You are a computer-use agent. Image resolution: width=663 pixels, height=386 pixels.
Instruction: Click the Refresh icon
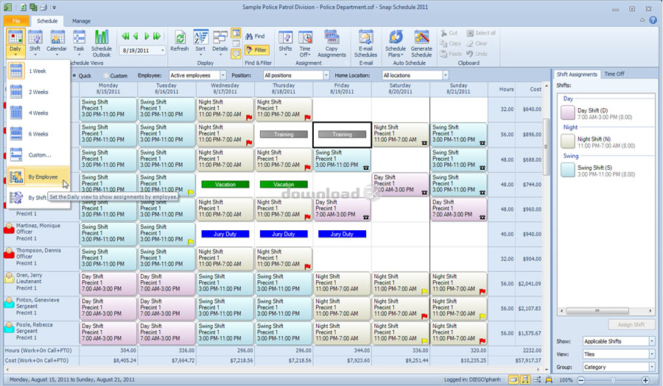pos(179,41)
